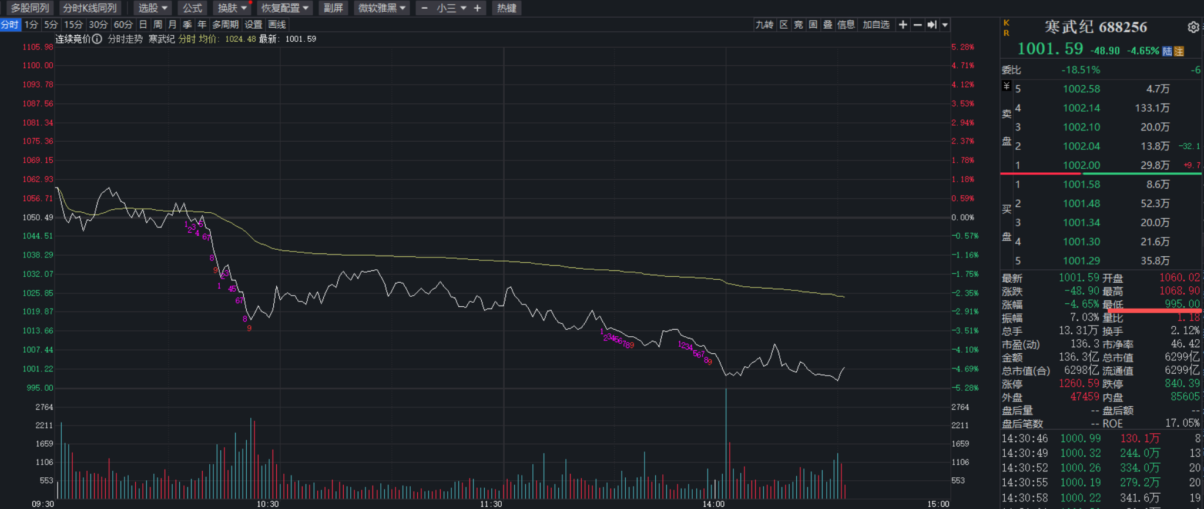Toggle the 信息 info display
Image resolution: width=1204 pixels, height=509 pixels.
pos(846,25)
